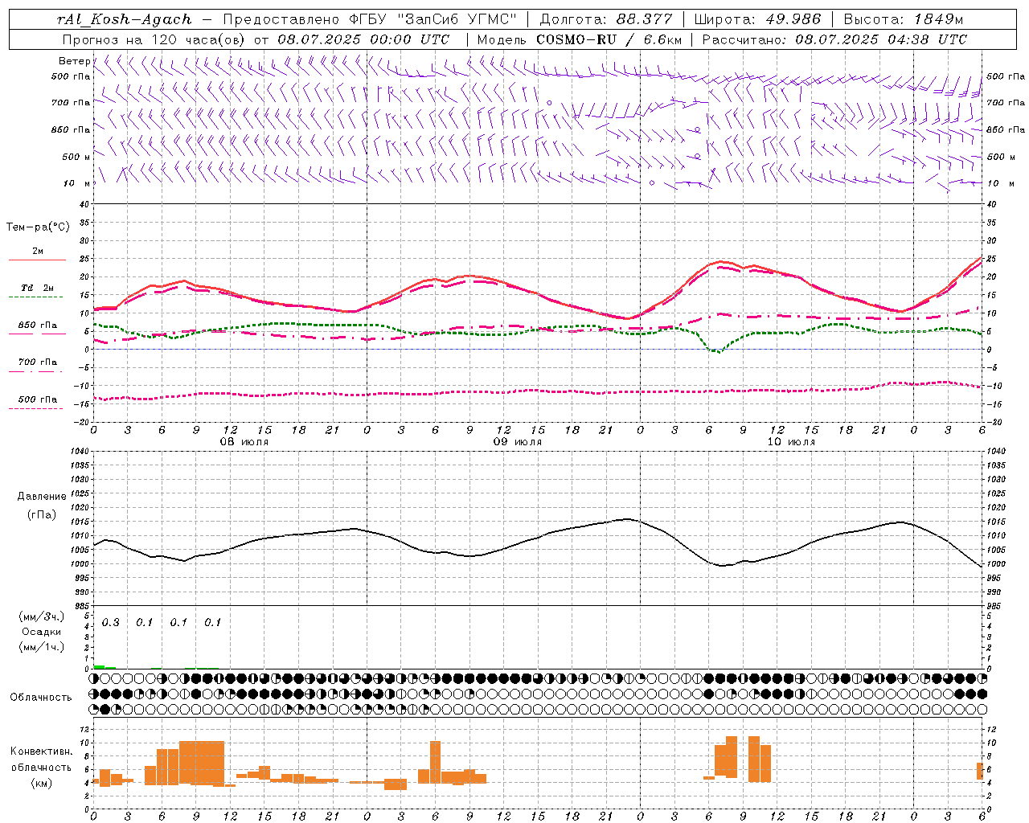Click the Td 2м dew point legend entry
1029x823 pixels.
[37, 288]
